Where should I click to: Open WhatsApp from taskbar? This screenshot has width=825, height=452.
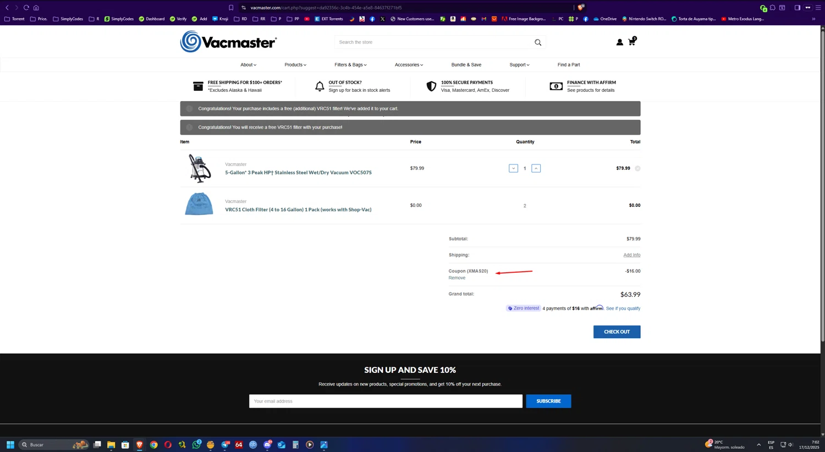[196, 444]
